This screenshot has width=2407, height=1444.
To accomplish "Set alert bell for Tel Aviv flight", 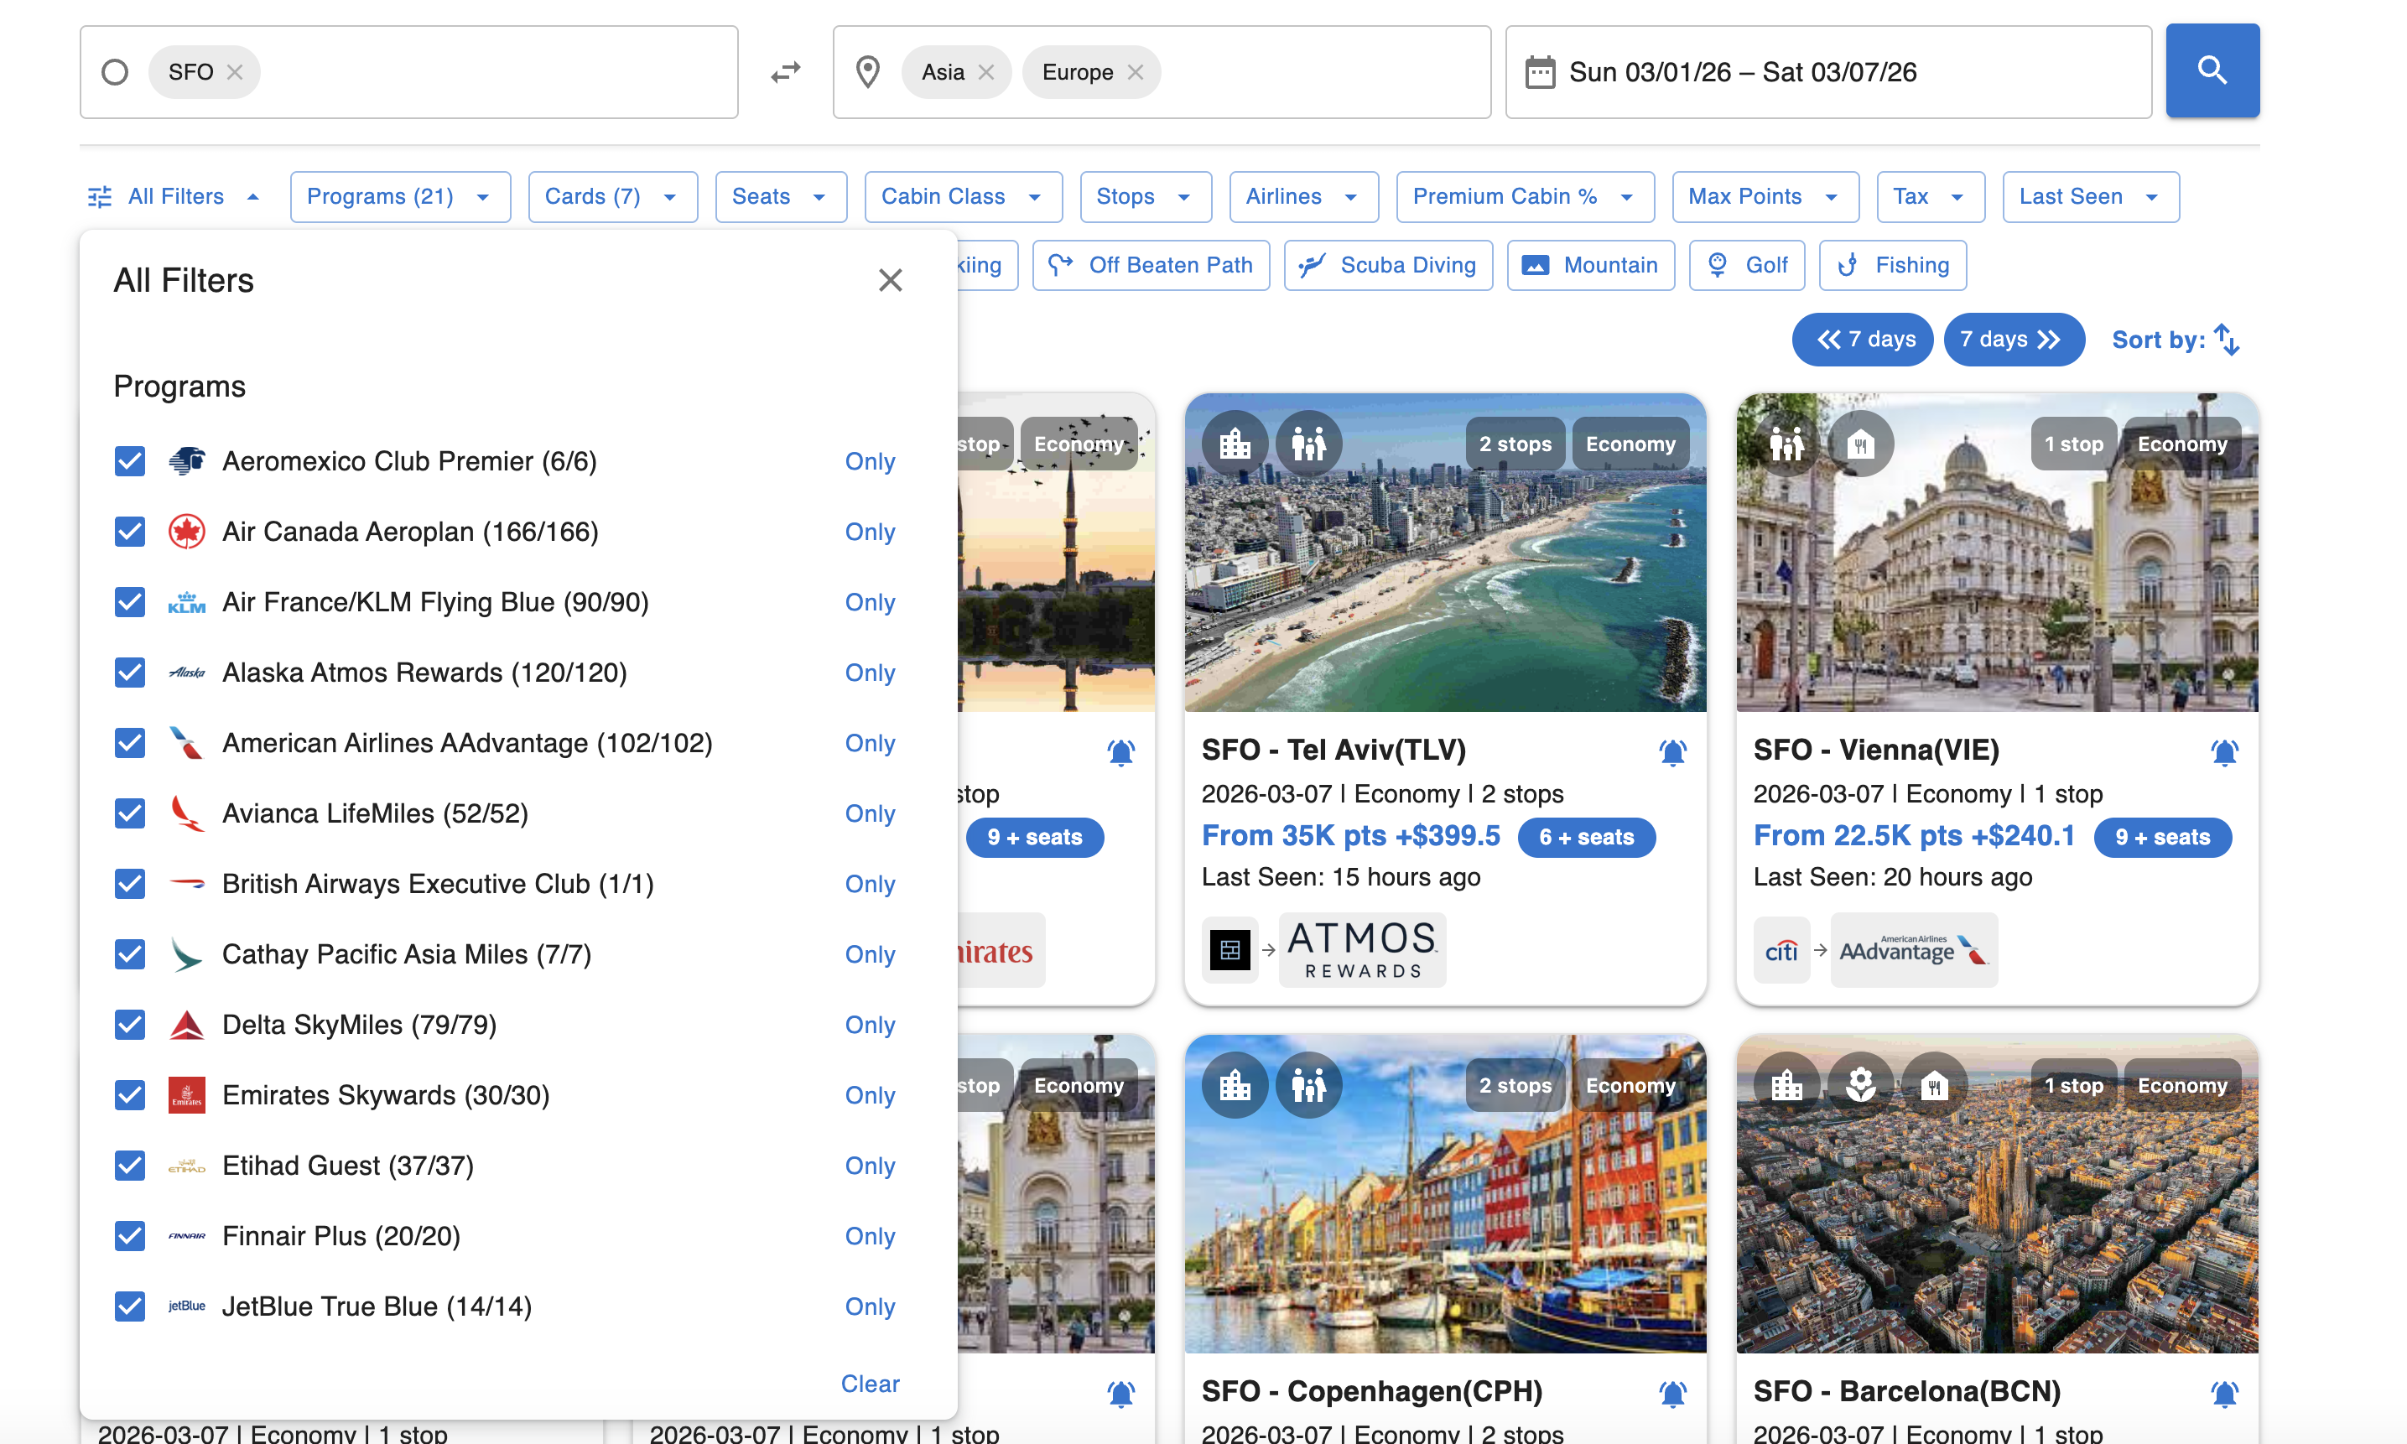I will tap(1671, 751).
